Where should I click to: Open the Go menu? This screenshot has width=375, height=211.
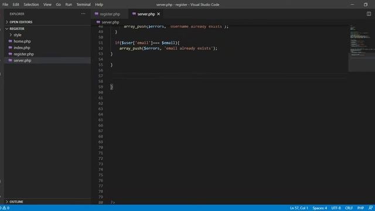[59, 5]
